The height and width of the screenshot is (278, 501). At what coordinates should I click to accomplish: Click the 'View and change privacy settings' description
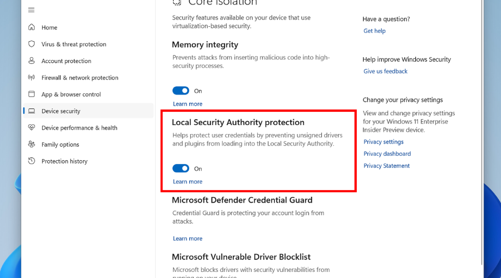pyautogui.click(x=409, y=122)
